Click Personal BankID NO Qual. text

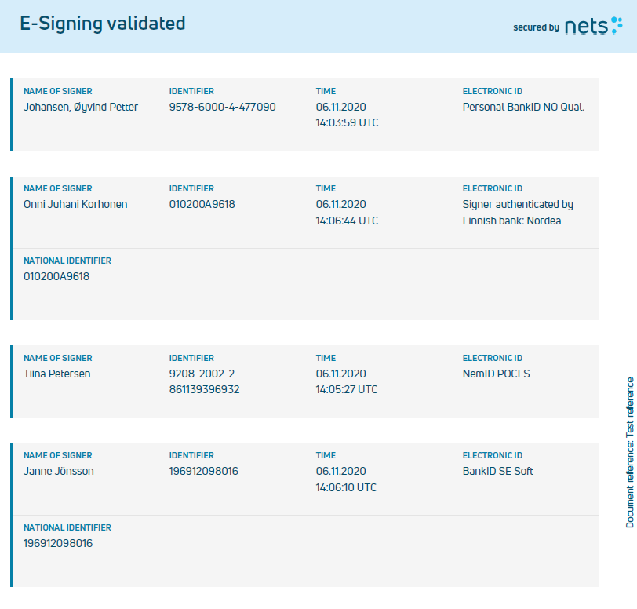point(524,107)
